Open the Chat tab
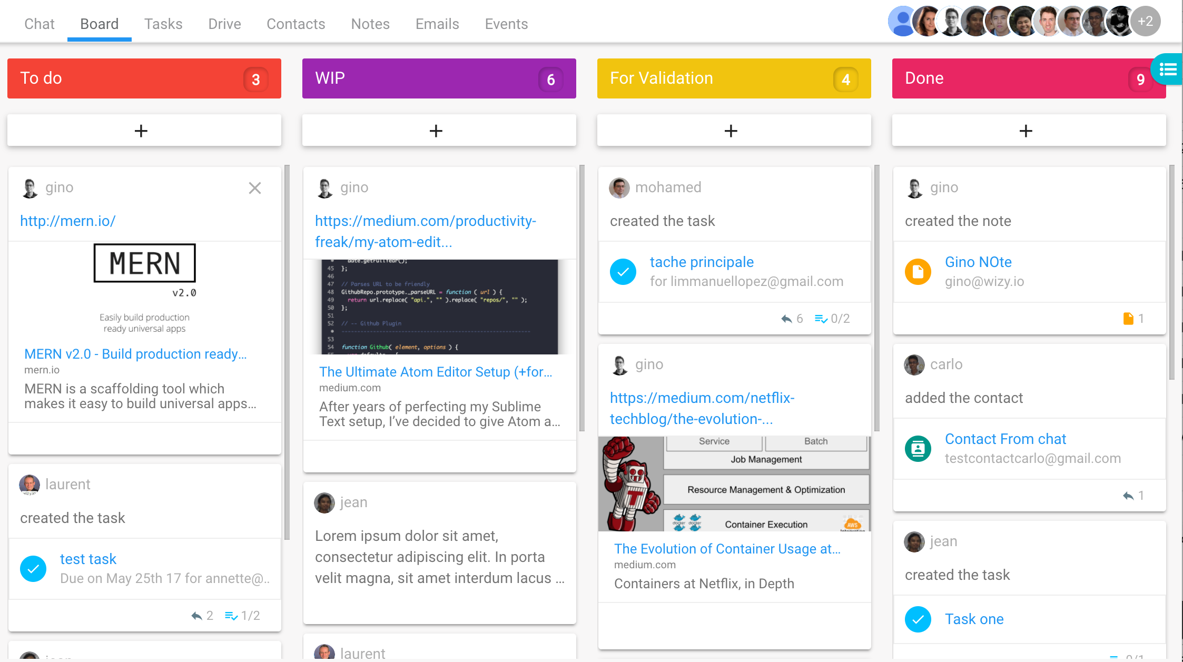1183x662 pixels. click(40, 24)
